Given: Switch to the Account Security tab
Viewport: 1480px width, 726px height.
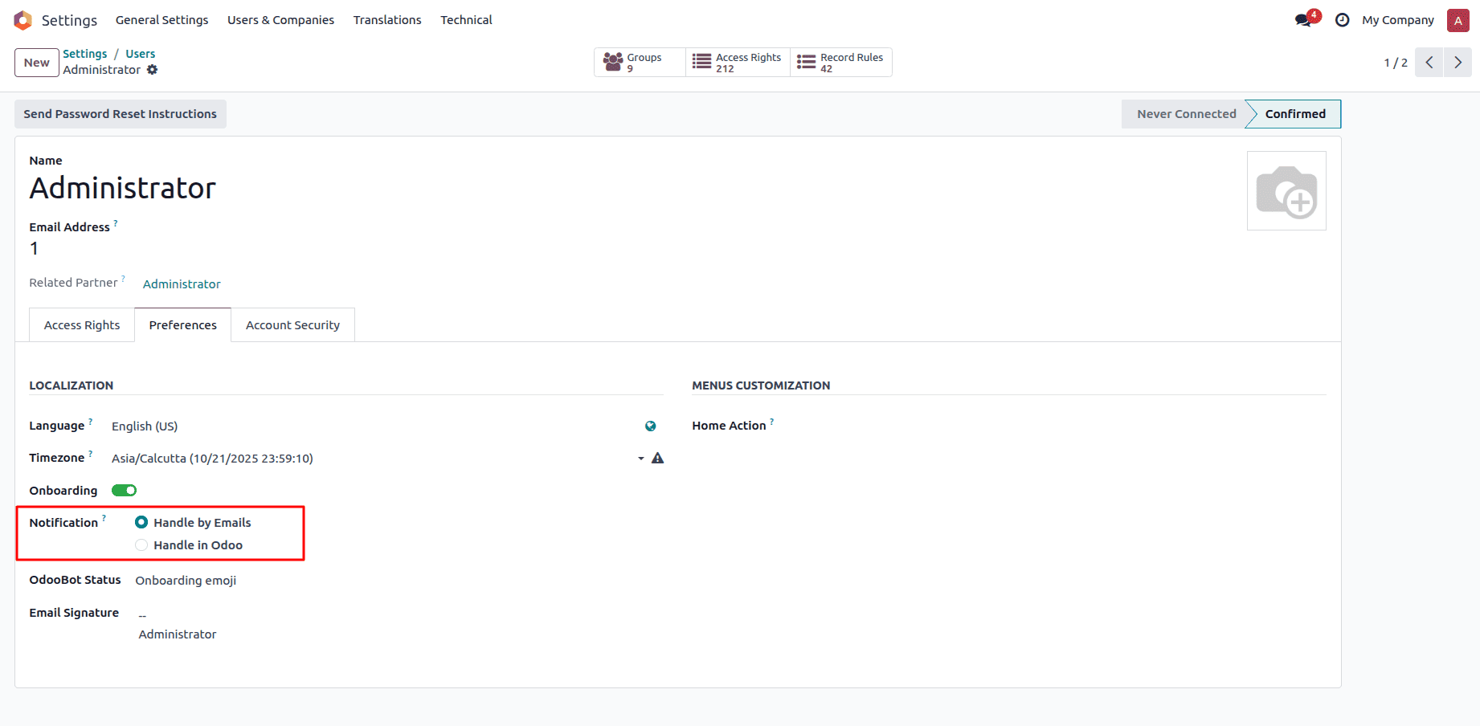Looking at the screenshot, I should coord(292,324).
